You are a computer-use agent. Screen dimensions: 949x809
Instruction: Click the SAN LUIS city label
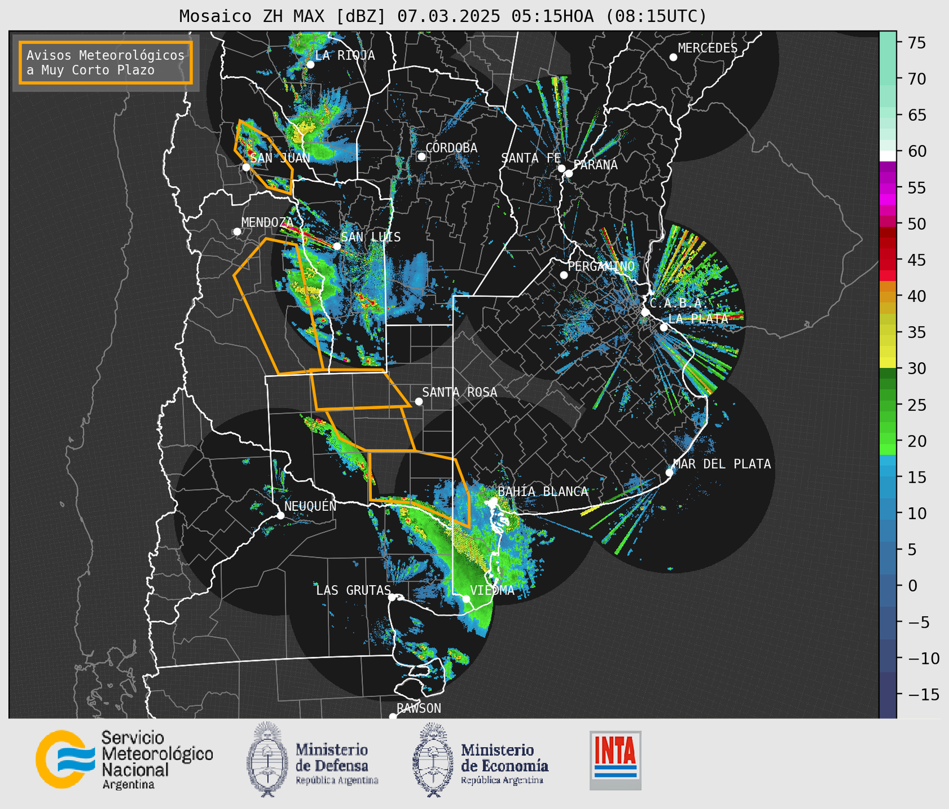[371, 237]
